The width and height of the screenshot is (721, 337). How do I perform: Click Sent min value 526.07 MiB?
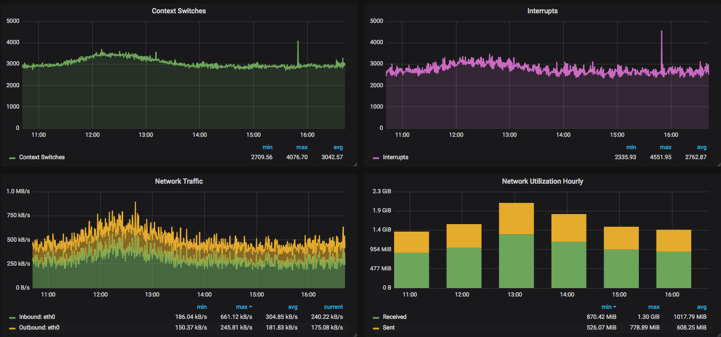(x=602, y=327)
